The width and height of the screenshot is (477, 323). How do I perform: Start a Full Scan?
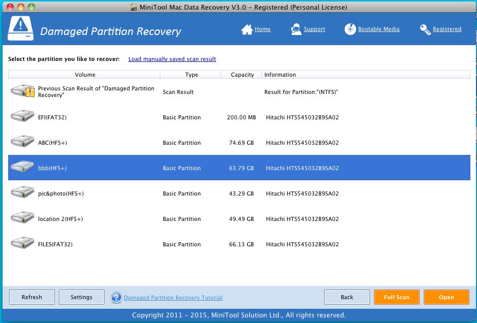(397, 297)
